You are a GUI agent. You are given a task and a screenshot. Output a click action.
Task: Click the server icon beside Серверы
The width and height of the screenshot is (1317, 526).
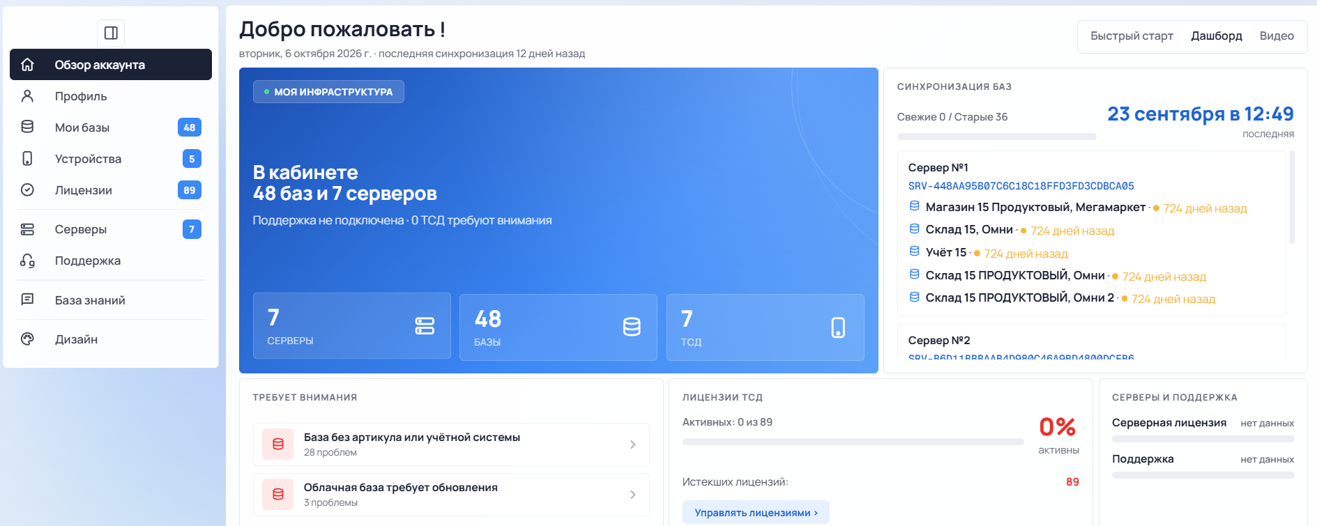27,229
